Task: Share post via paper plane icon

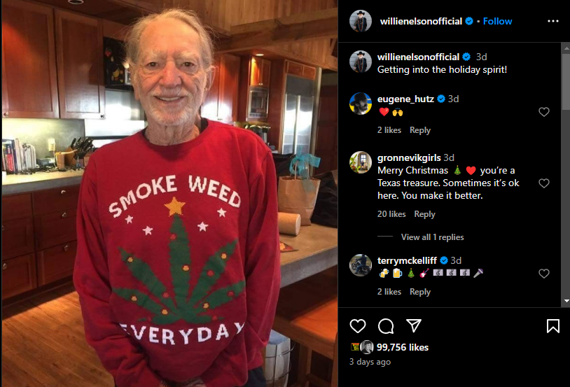Action: (414, 325)
